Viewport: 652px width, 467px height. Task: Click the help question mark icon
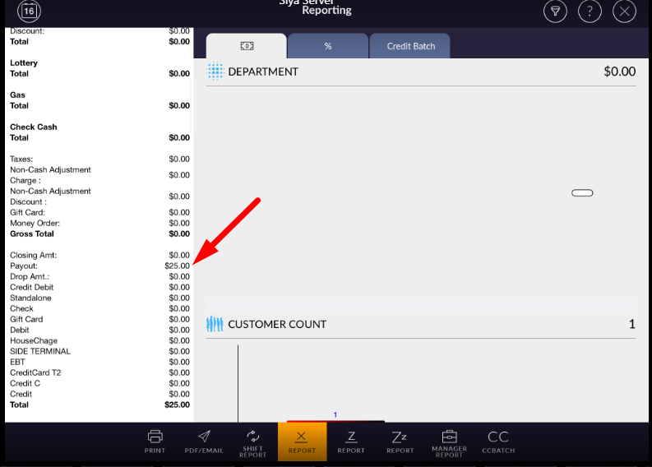click(590, 12)
